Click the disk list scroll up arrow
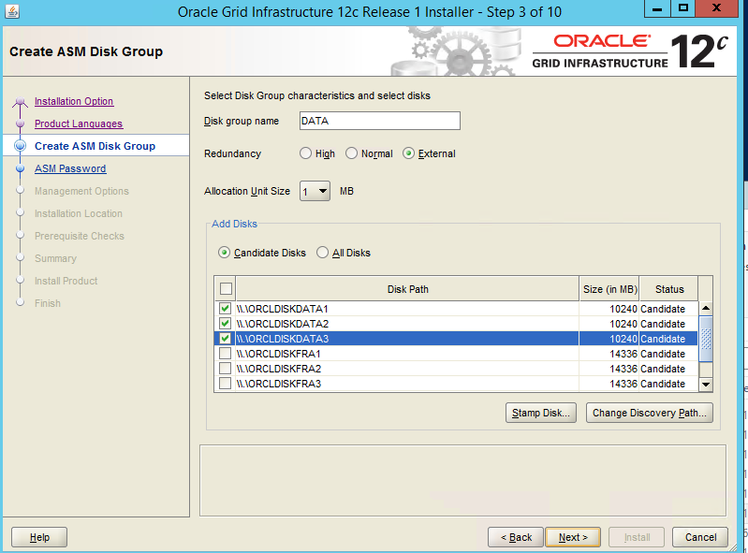The width and height of the screenshot is (748, 553). [706, 309]
